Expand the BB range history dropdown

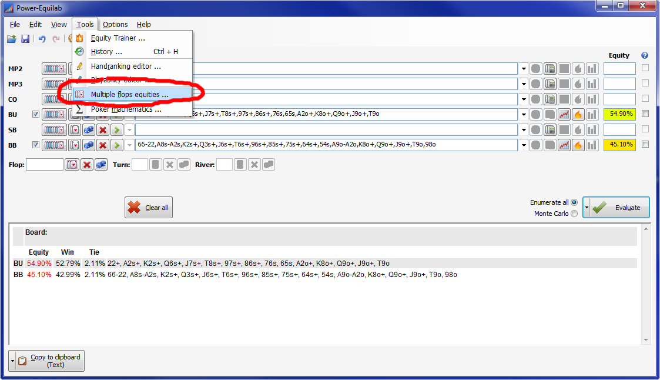pos(524,145)
